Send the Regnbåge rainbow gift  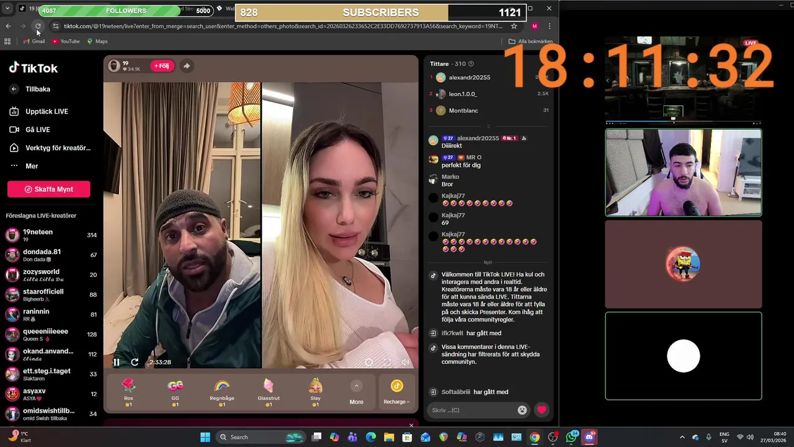pos(221,392)
